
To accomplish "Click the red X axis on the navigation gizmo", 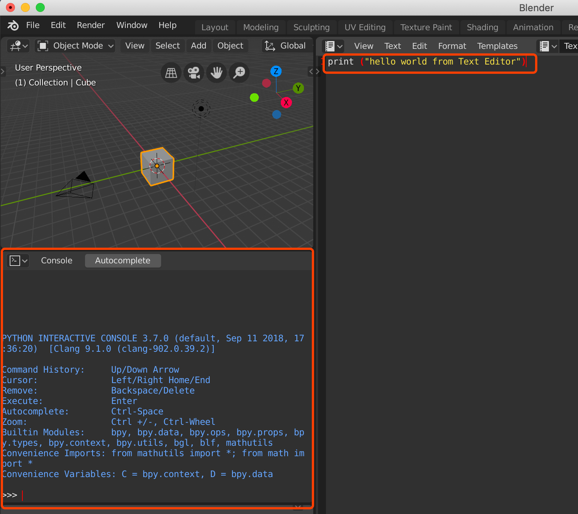I will (x=286, y=103).
